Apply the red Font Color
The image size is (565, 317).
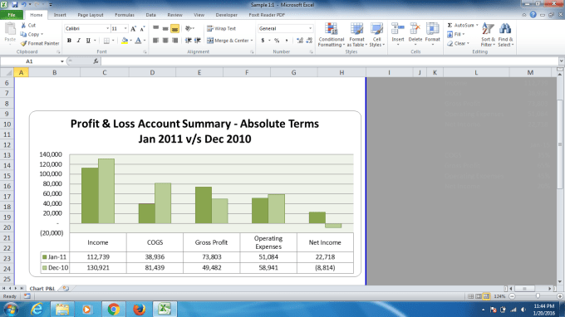(x=138, y=41)
